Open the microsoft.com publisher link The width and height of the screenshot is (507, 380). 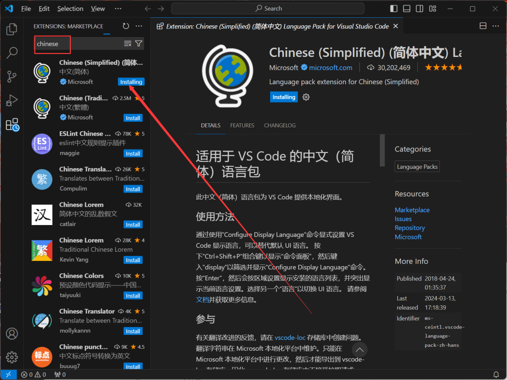(331, 68)
